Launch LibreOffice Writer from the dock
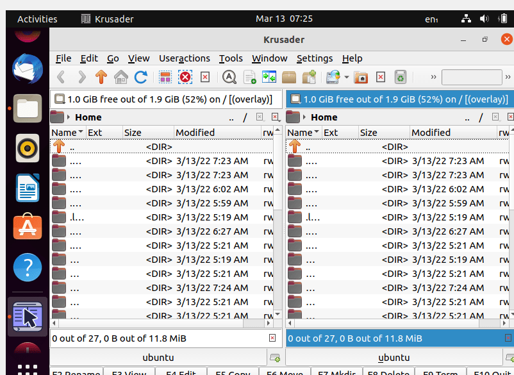514x375 pixels. pos(28,188)
